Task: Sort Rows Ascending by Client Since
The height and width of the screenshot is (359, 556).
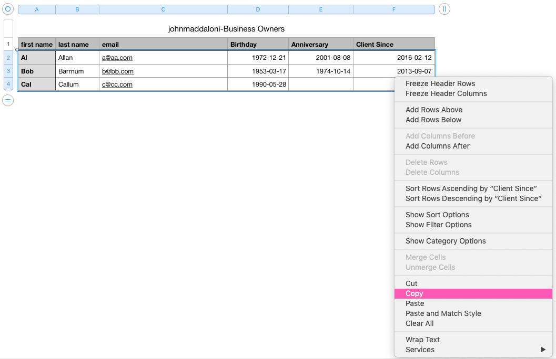Action: (473, 188)
